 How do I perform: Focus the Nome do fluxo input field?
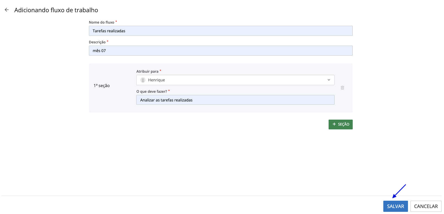[x=221, y=31]
